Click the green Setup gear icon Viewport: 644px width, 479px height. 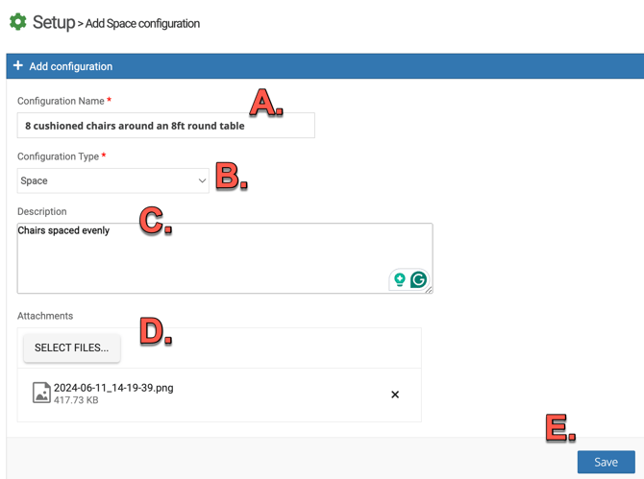17,22
